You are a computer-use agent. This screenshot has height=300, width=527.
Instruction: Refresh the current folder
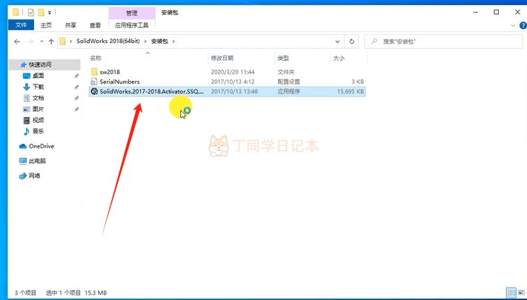tap(351, 41)
